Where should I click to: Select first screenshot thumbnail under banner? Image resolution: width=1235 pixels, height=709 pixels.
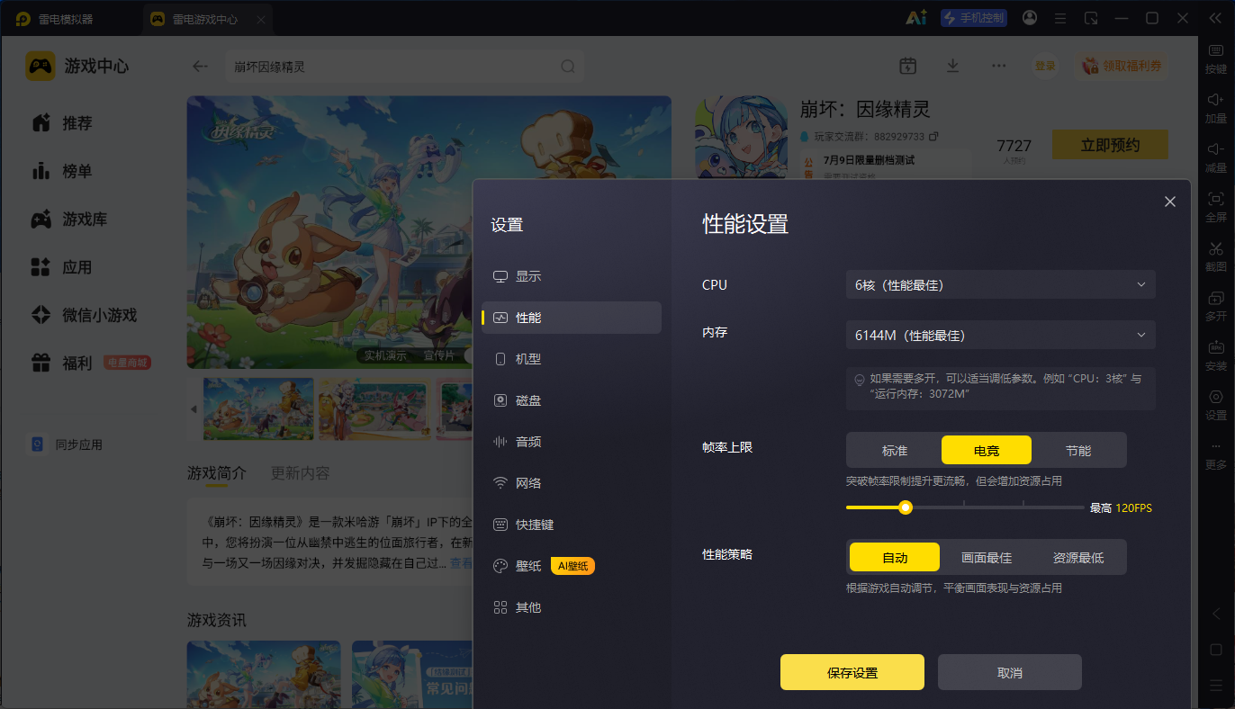tap(258, 408)
